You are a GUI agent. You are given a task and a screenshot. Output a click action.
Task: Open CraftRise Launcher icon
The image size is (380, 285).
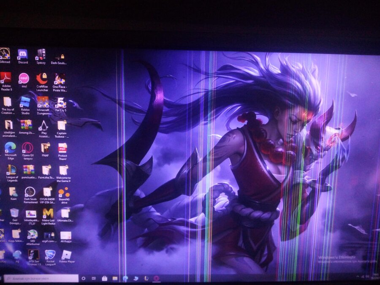pyautogui.click(x=42, y=82)
